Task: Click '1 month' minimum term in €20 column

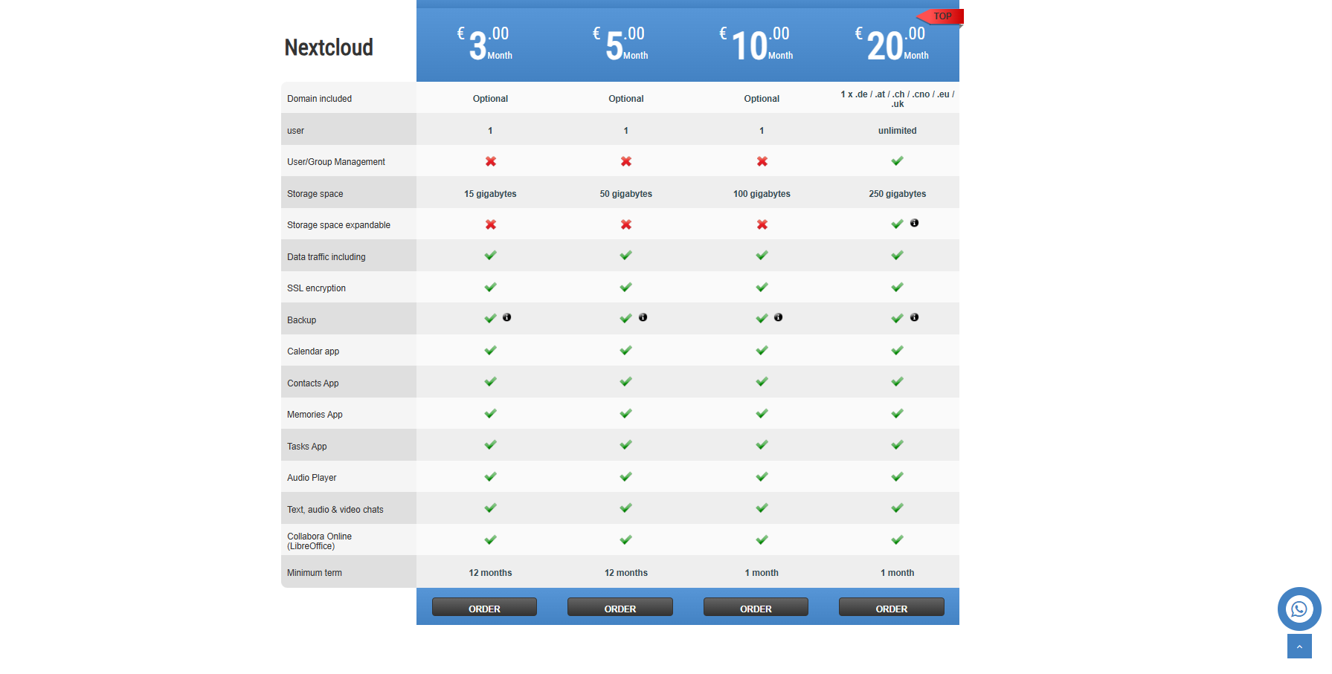Action: point(898,573)
